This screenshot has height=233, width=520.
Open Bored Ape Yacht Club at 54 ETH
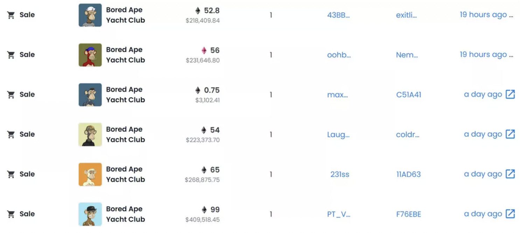click(125, 134)
